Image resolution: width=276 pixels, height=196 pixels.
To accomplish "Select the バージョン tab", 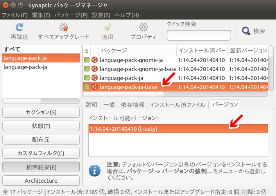I will (x=225, y=105).
